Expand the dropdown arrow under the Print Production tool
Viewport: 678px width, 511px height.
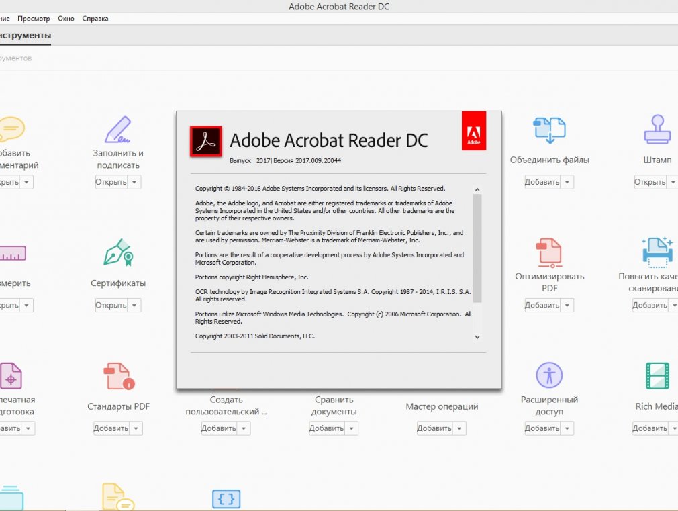[x=28, y=429]
